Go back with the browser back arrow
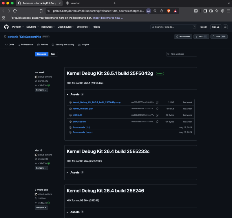The image size is (232, 218). [3, 11]
